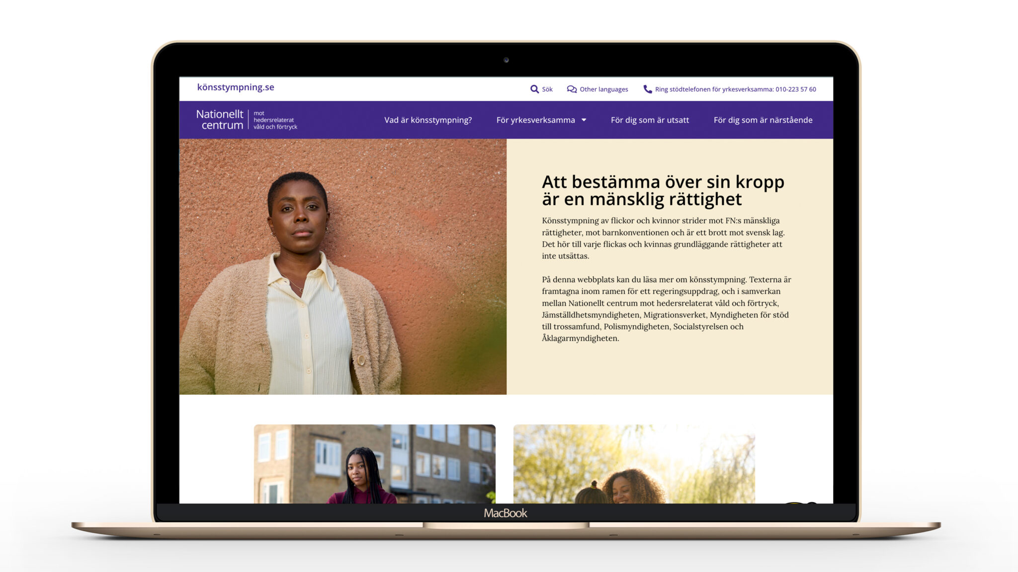The image size is (1018, 572).
Task: Click the paragraph beginning På denna webbplats
Action: pyautogui.click(x=667, y=309)
